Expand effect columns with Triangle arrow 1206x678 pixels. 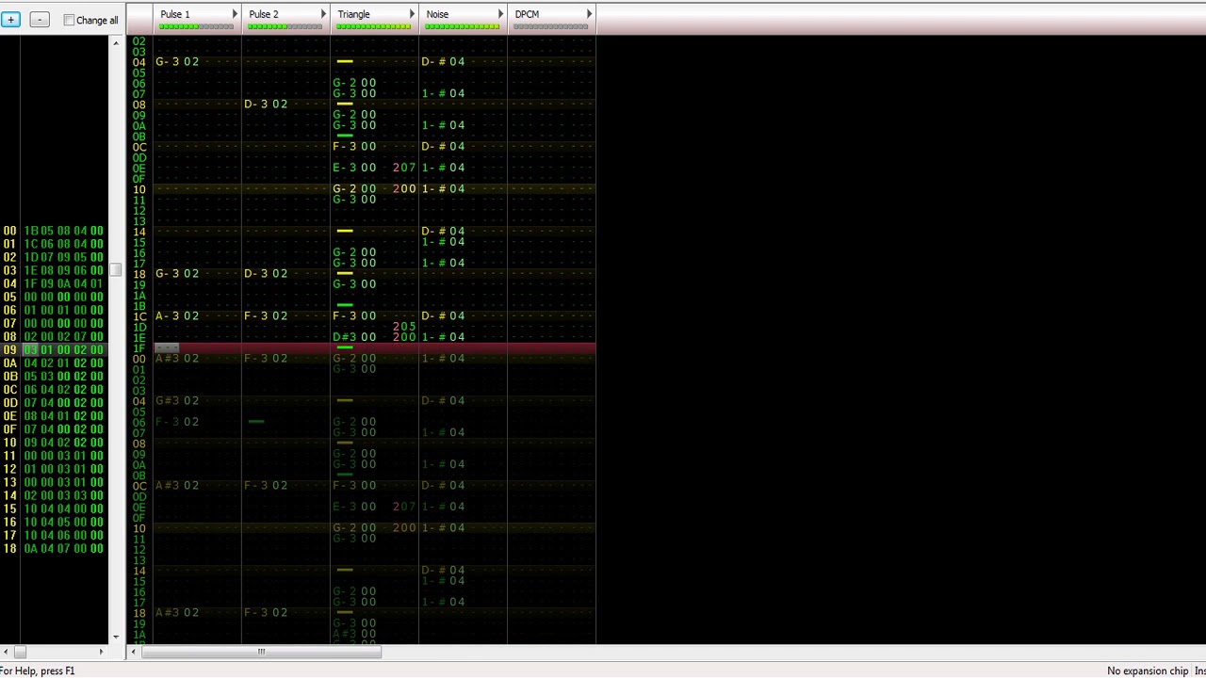point(412,14)
